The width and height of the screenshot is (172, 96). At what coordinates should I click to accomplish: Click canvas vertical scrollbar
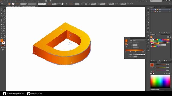point(145,49)
